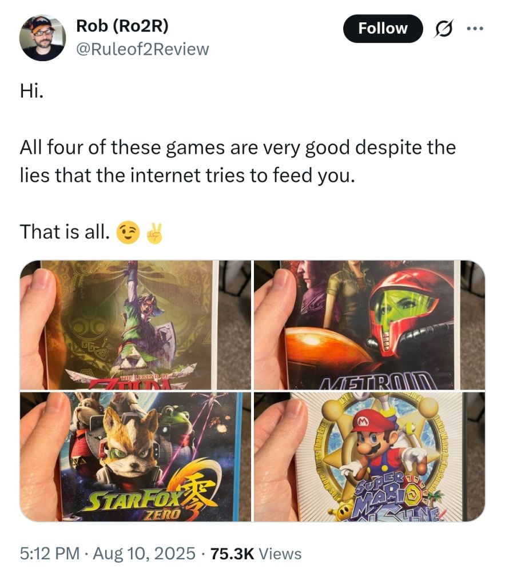Click the tweet text about four games
Screen dimensions: 505x585
[x=237, y=162]
